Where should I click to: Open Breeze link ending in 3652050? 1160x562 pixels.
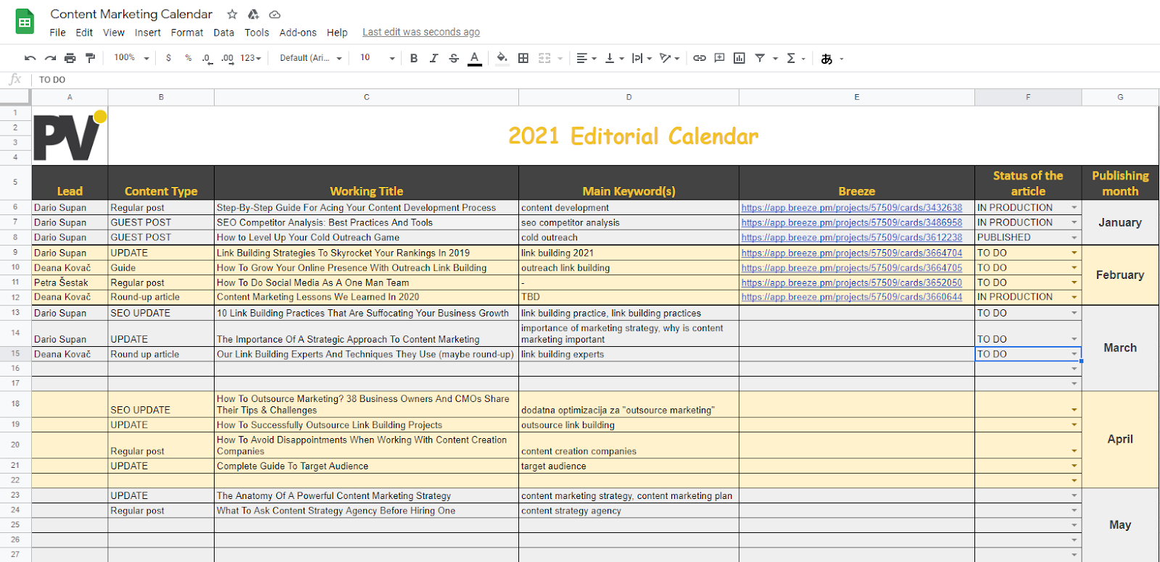(x=852, y=283)
